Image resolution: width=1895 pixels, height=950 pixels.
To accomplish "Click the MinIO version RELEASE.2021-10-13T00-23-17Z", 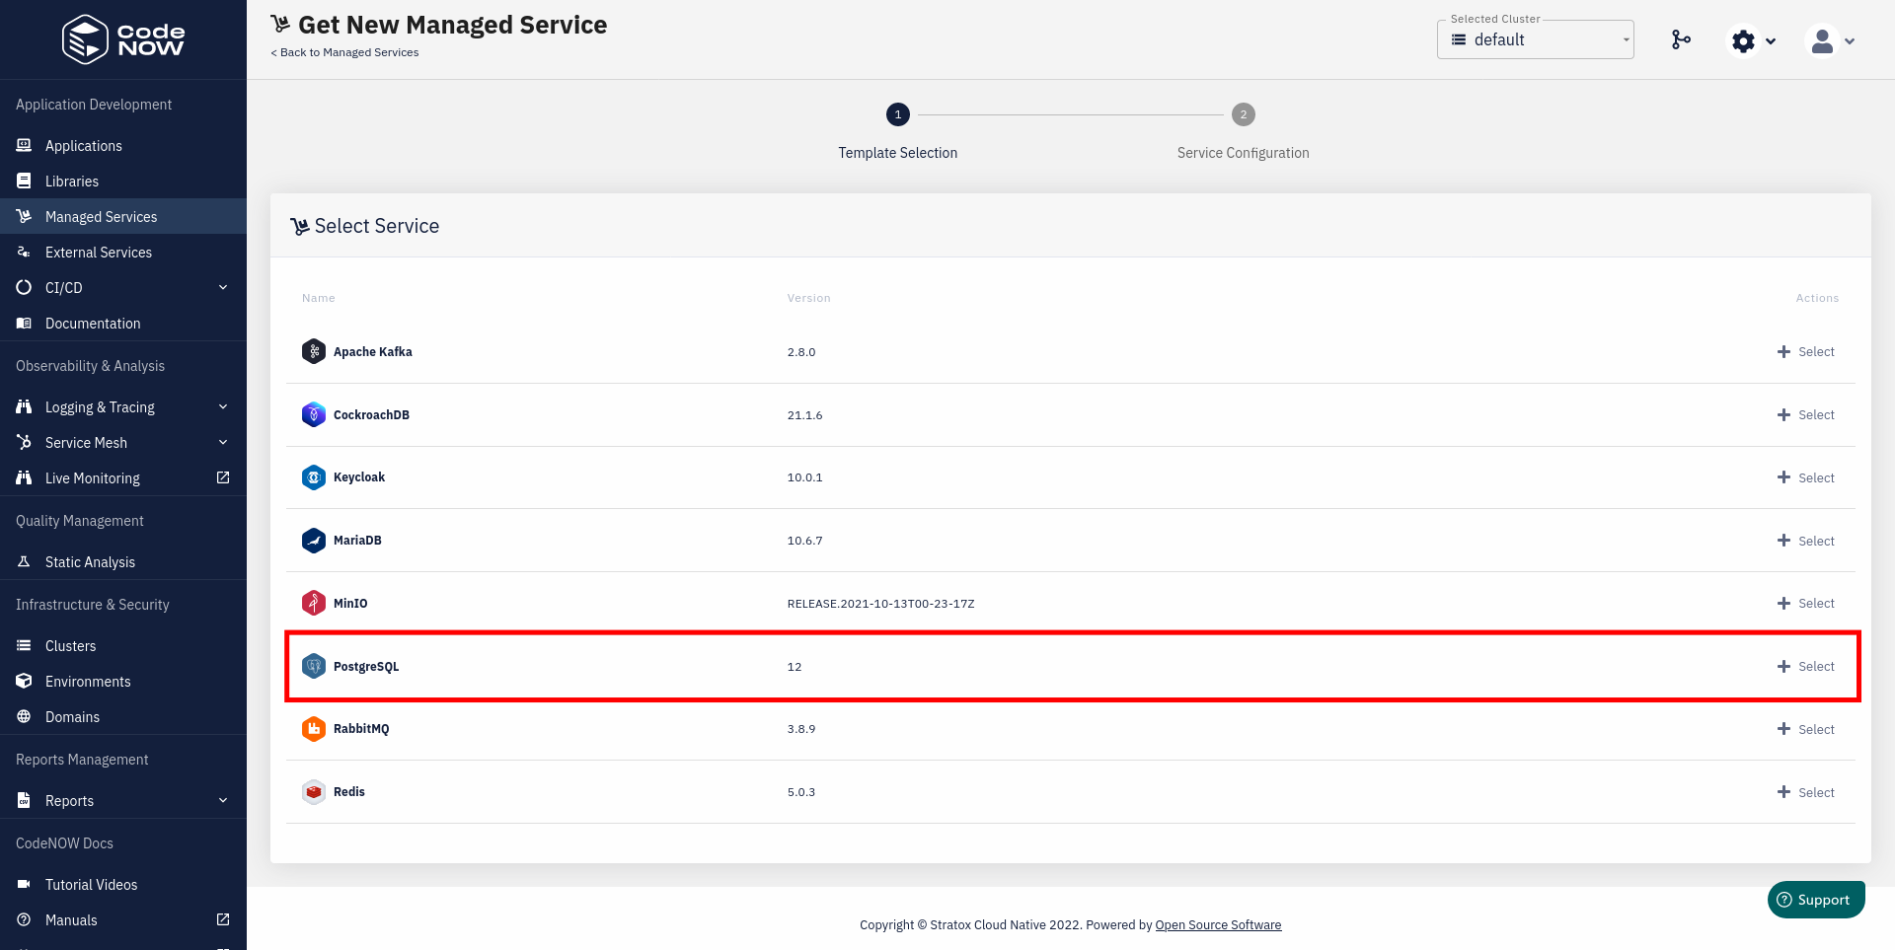I will pyautogui.click(x=880, y=604).
